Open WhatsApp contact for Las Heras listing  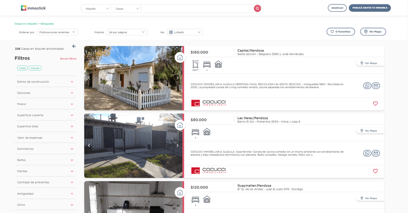tap(367, 153)
